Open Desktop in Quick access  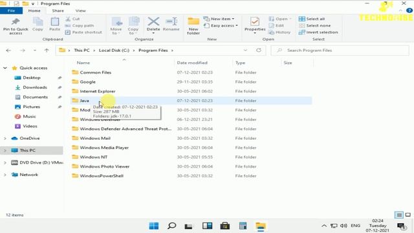pyautogui.click(x=32, y=78)
